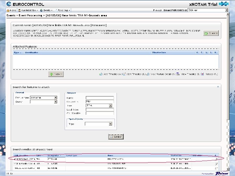Click the Add Timeslice legend icon
The width and height of the screenshot is (235, 176).
[101, 74]
